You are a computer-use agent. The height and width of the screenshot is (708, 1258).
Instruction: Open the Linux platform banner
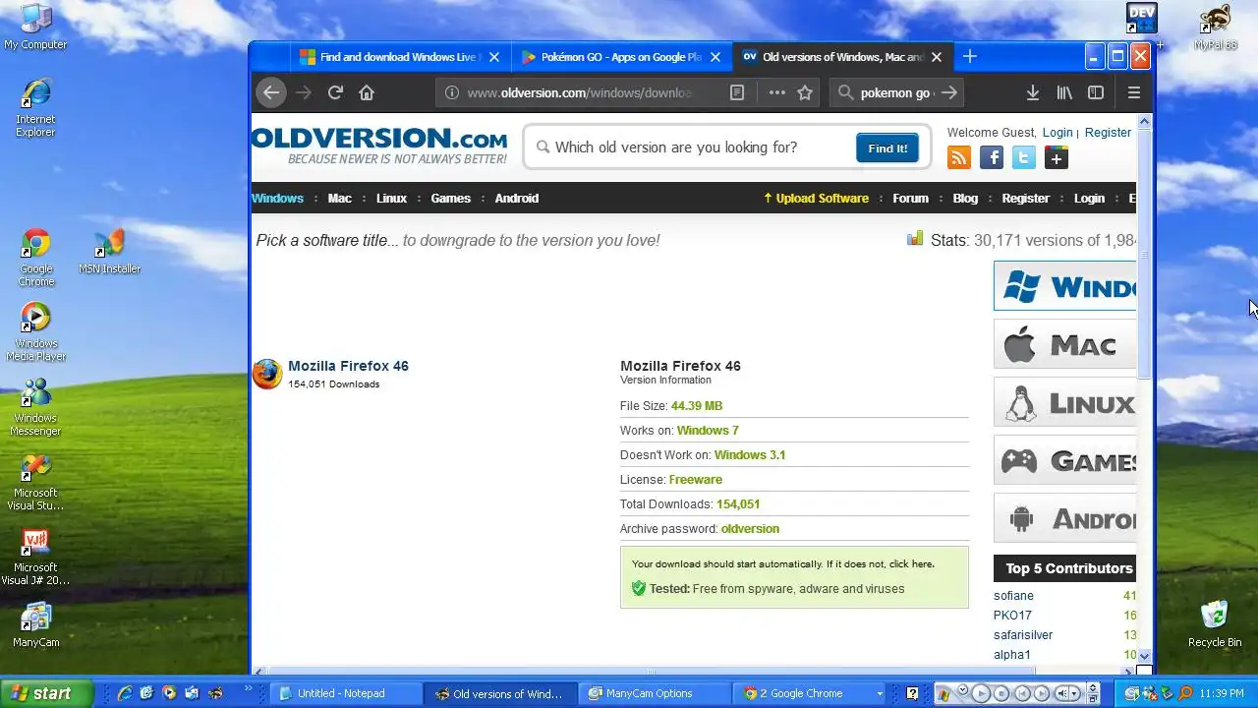tap(1064, 402)
